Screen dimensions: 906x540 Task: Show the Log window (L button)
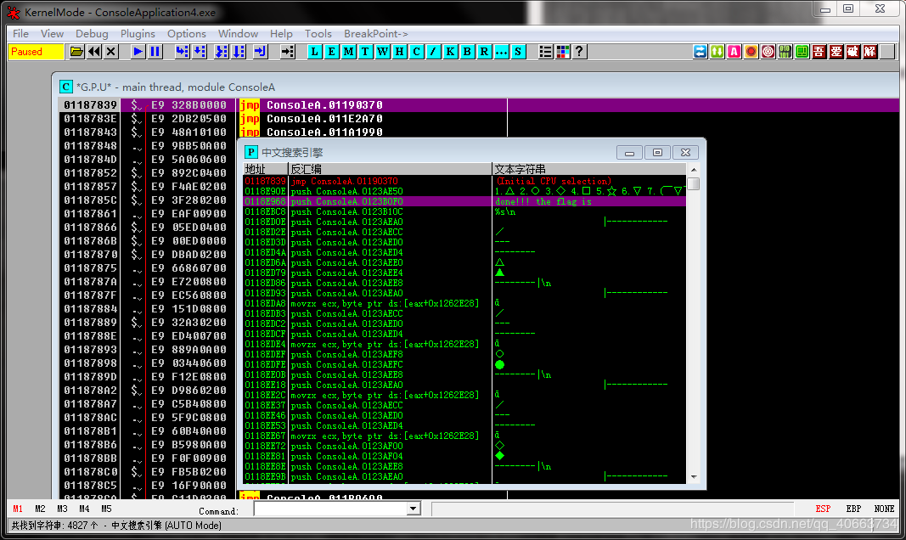(x=314, y=52)
